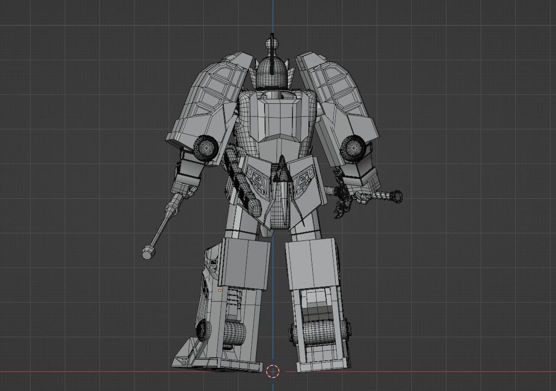Select the robot's central chest plate
The width and height of the screenshot is (556, 391).
[280, 119]
